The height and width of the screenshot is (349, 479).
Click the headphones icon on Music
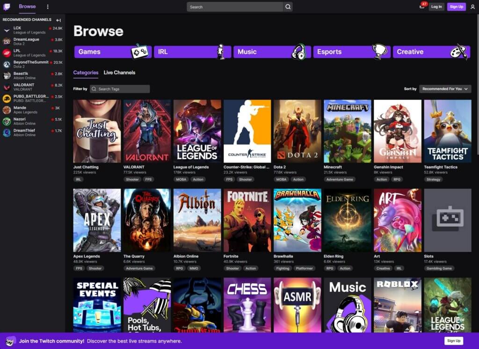[x=299, y=51]
